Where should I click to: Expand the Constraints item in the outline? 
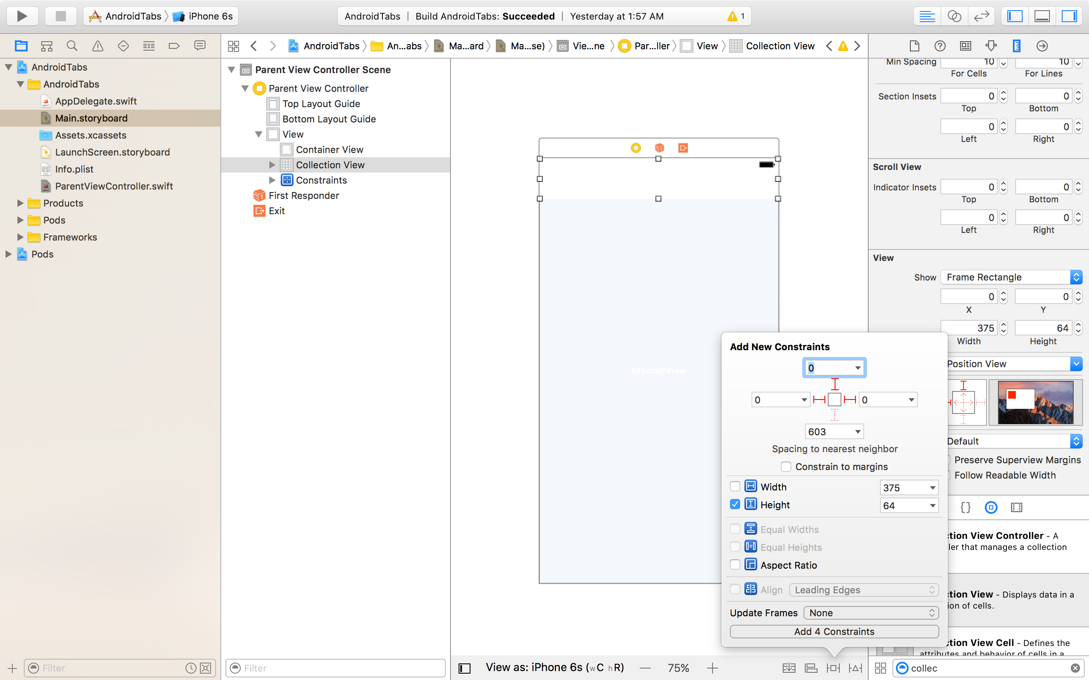(x=272, y=180)
